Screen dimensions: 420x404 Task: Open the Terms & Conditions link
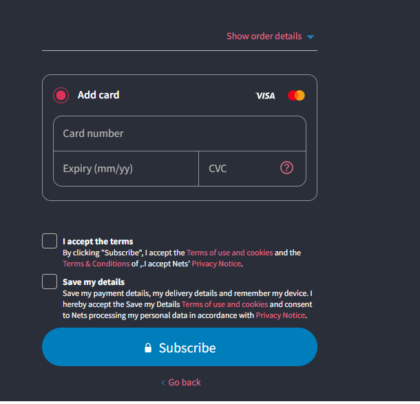tap(96, 264)
